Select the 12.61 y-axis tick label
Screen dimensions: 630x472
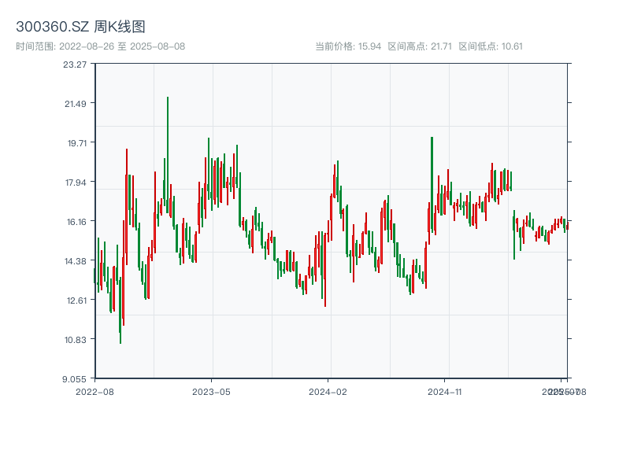76,301
